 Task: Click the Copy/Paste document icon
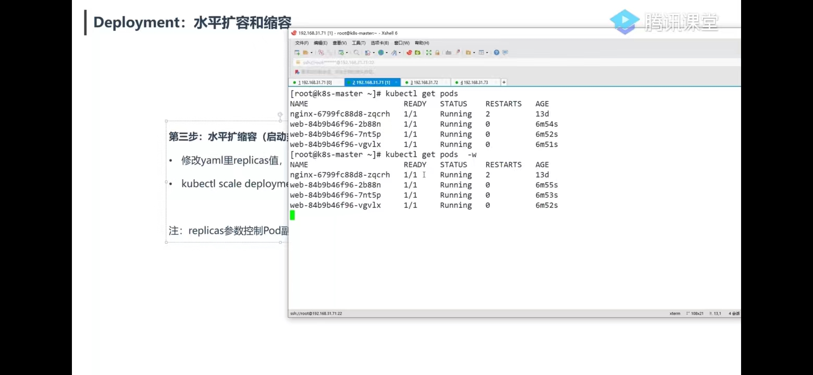tap(367, 53)
